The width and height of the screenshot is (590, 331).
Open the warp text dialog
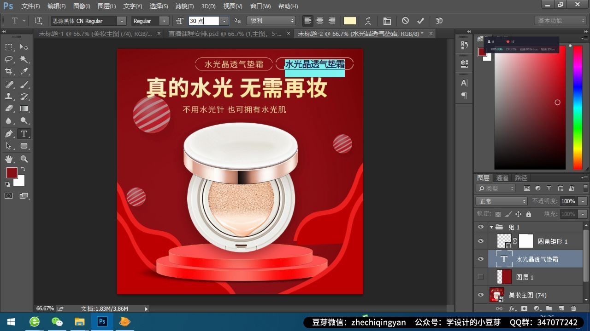click(x=368, y=21)
